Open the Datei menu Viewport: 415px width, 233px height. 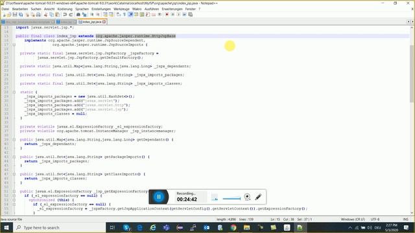pos(5,8)
